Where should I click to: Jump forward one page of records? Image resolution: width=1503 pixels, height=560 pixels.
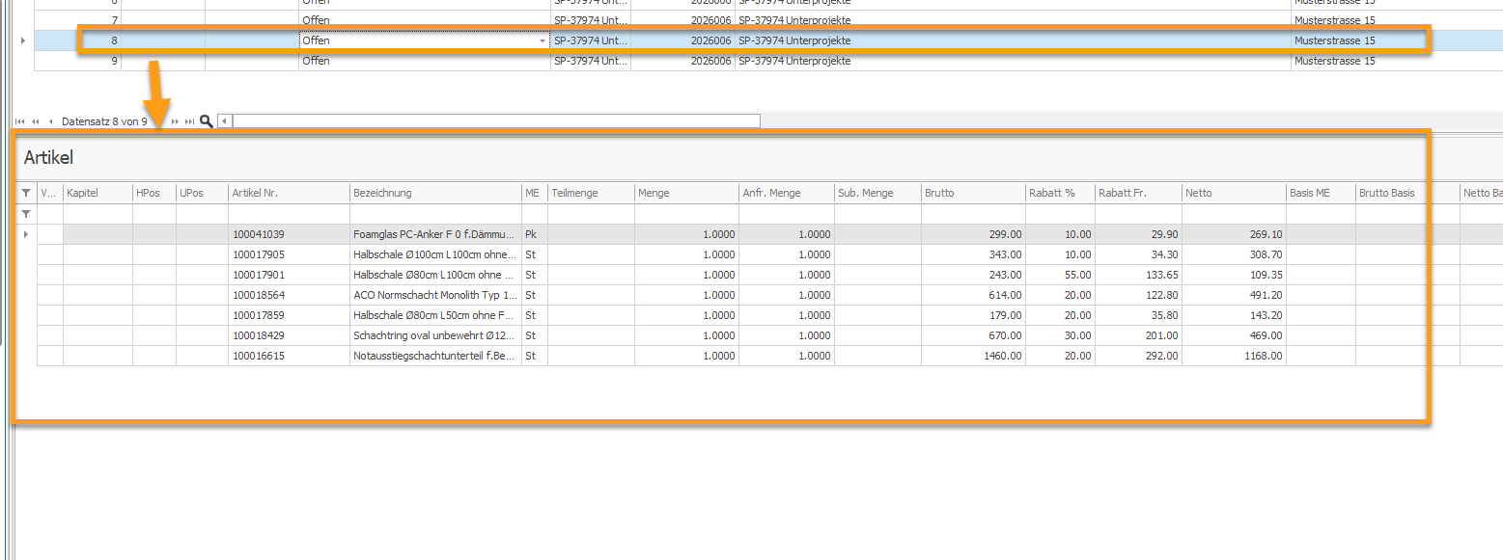pyautogui.click(x=175, y=121)
